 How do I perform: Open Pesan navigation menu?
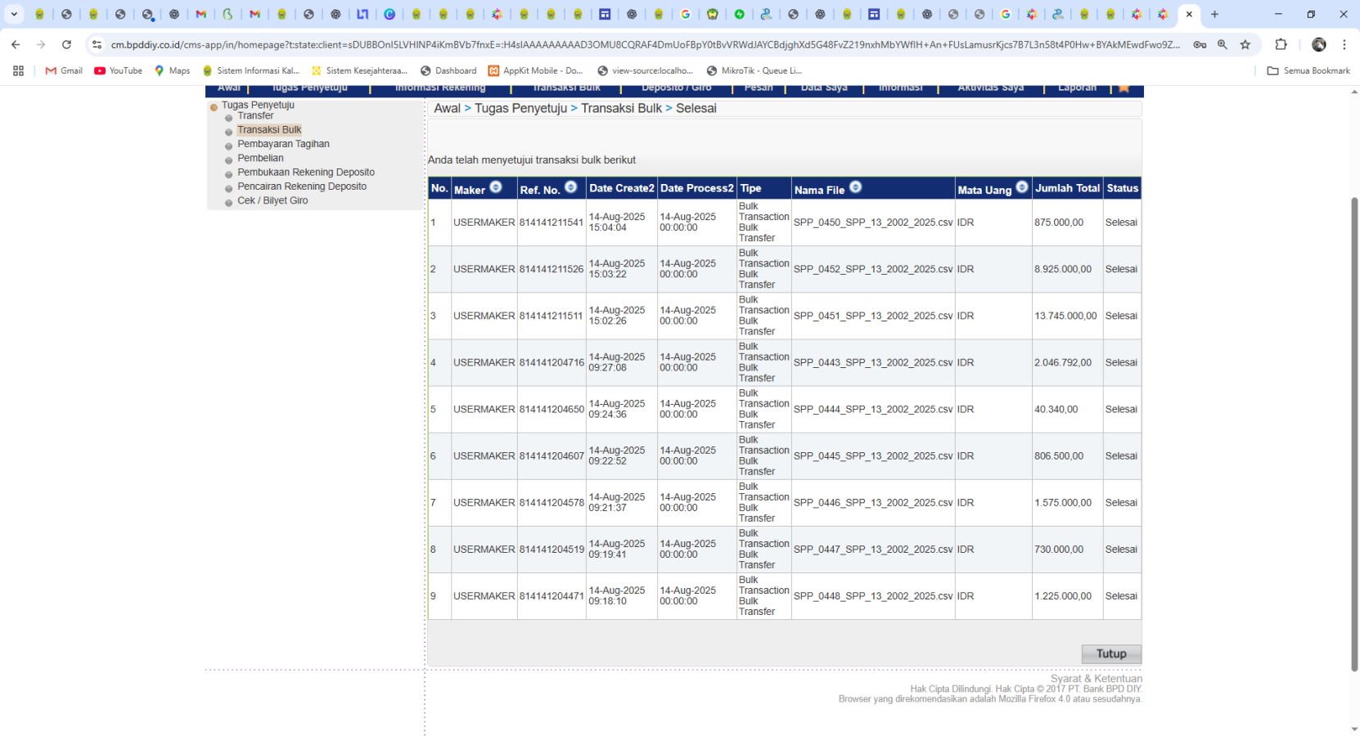[758, 88]
